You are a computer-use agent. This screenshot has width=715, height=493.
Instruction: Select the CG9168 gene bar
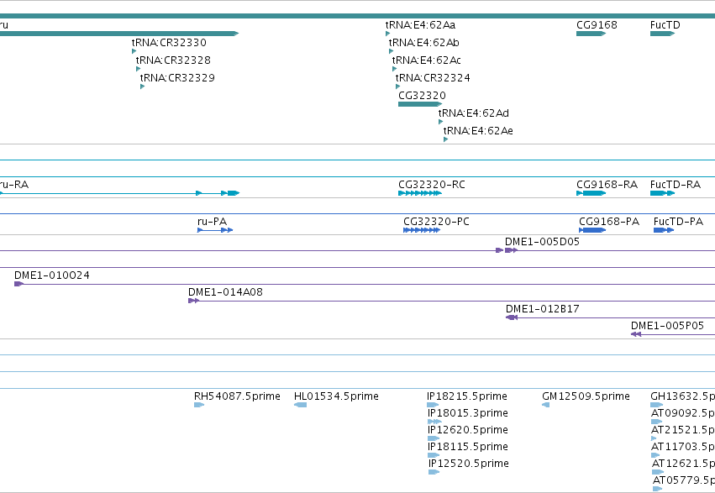click(591, 34)
